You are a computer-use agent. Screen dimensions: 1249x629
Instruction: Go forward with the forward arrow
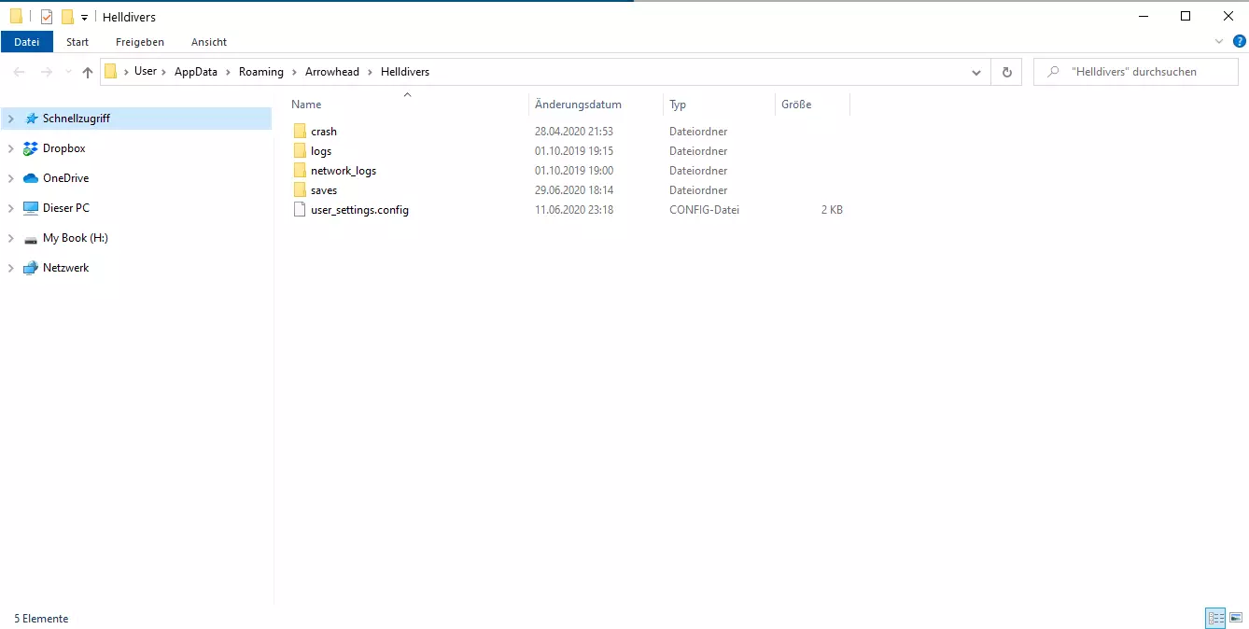(x=47, y=72)
